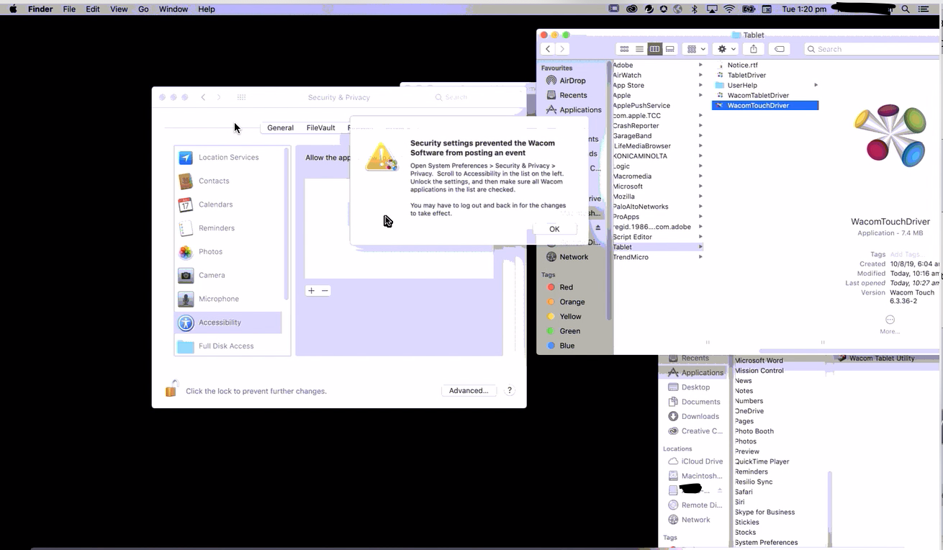Select the WacomTabletDriver file

758,95
